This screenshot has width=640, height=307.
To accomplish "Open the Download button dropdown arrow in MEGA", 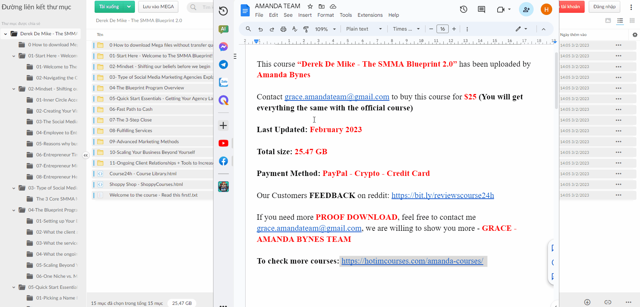I will click(x=129, y=7).
